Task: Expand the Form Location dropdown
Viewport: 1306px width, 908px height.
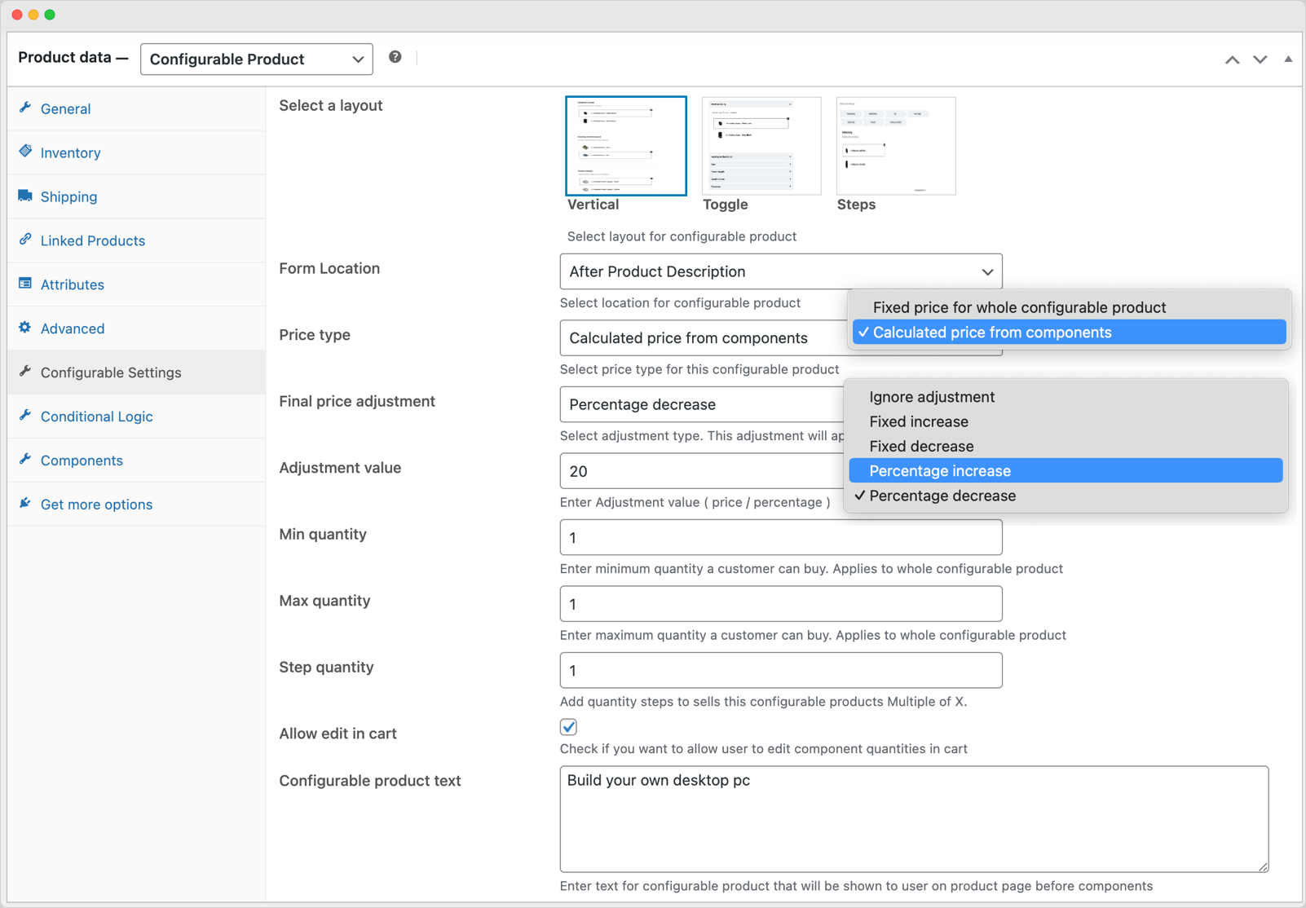Action: (x=780, y=271)
